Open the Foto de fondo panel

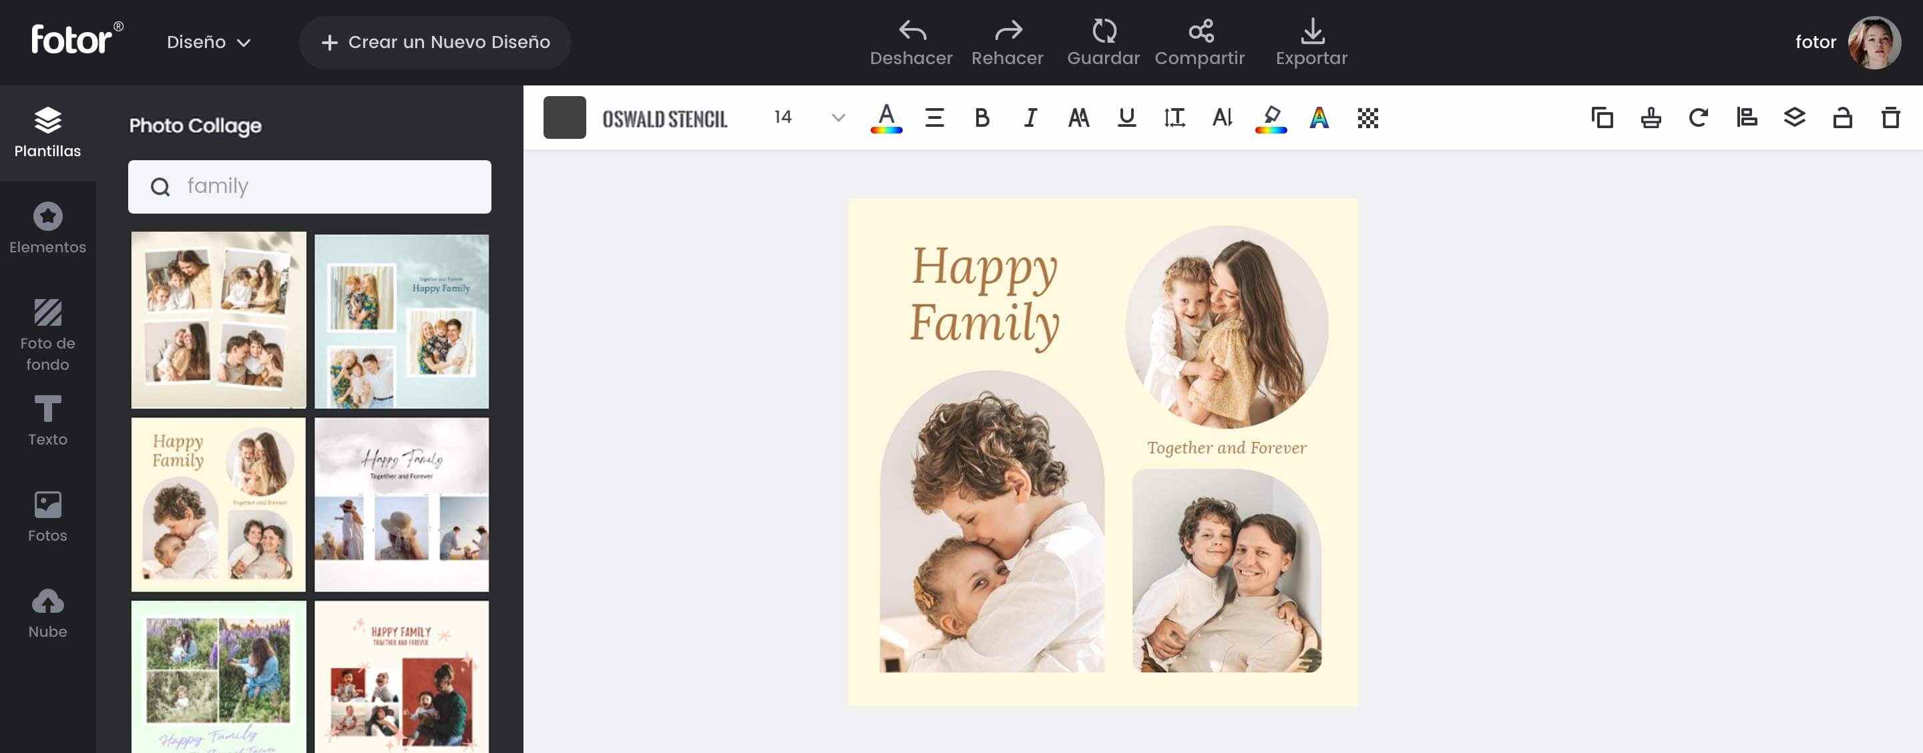[x=48, y=335]
